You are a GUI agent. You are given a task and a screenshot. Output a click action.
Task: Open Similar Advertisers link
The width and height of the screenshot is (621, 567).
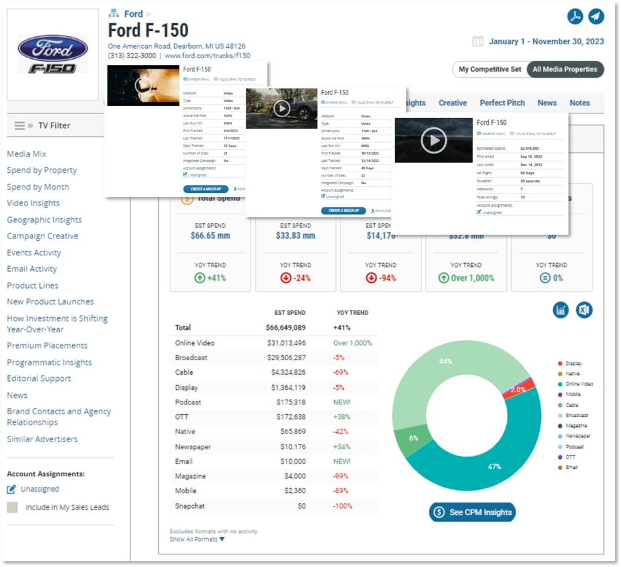(42, 439)
